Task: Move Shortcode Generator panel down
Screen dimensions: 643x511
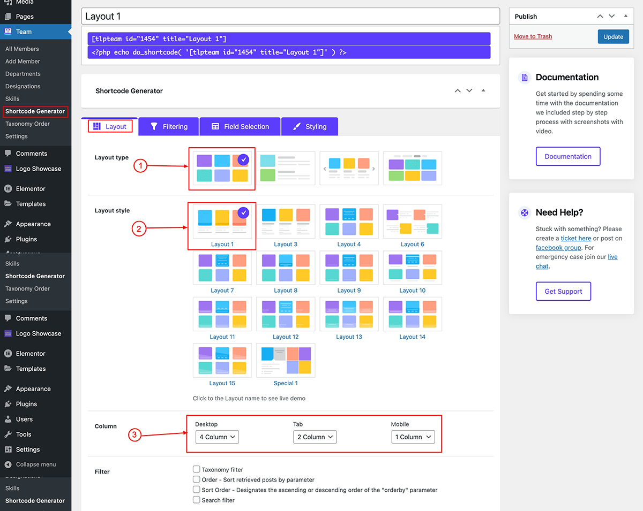Action: tap(469, 91)
